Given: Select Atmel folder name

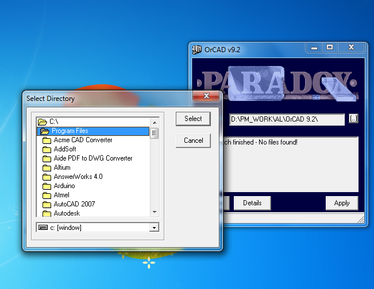Looking at the screenshot, I should [61, 195].
